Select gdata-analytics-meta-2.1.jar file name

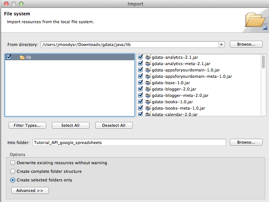coord(181,64)
